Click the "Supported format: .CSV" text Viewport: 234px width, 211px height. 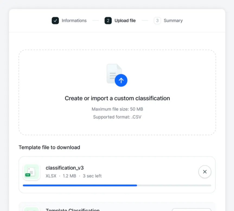(x=117, y=117)
